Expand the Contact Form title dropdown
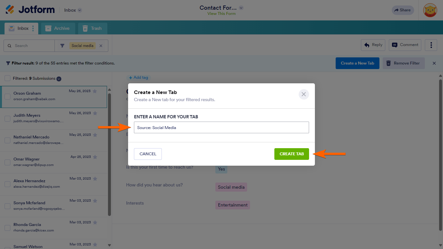 click(x=241, y=8)
